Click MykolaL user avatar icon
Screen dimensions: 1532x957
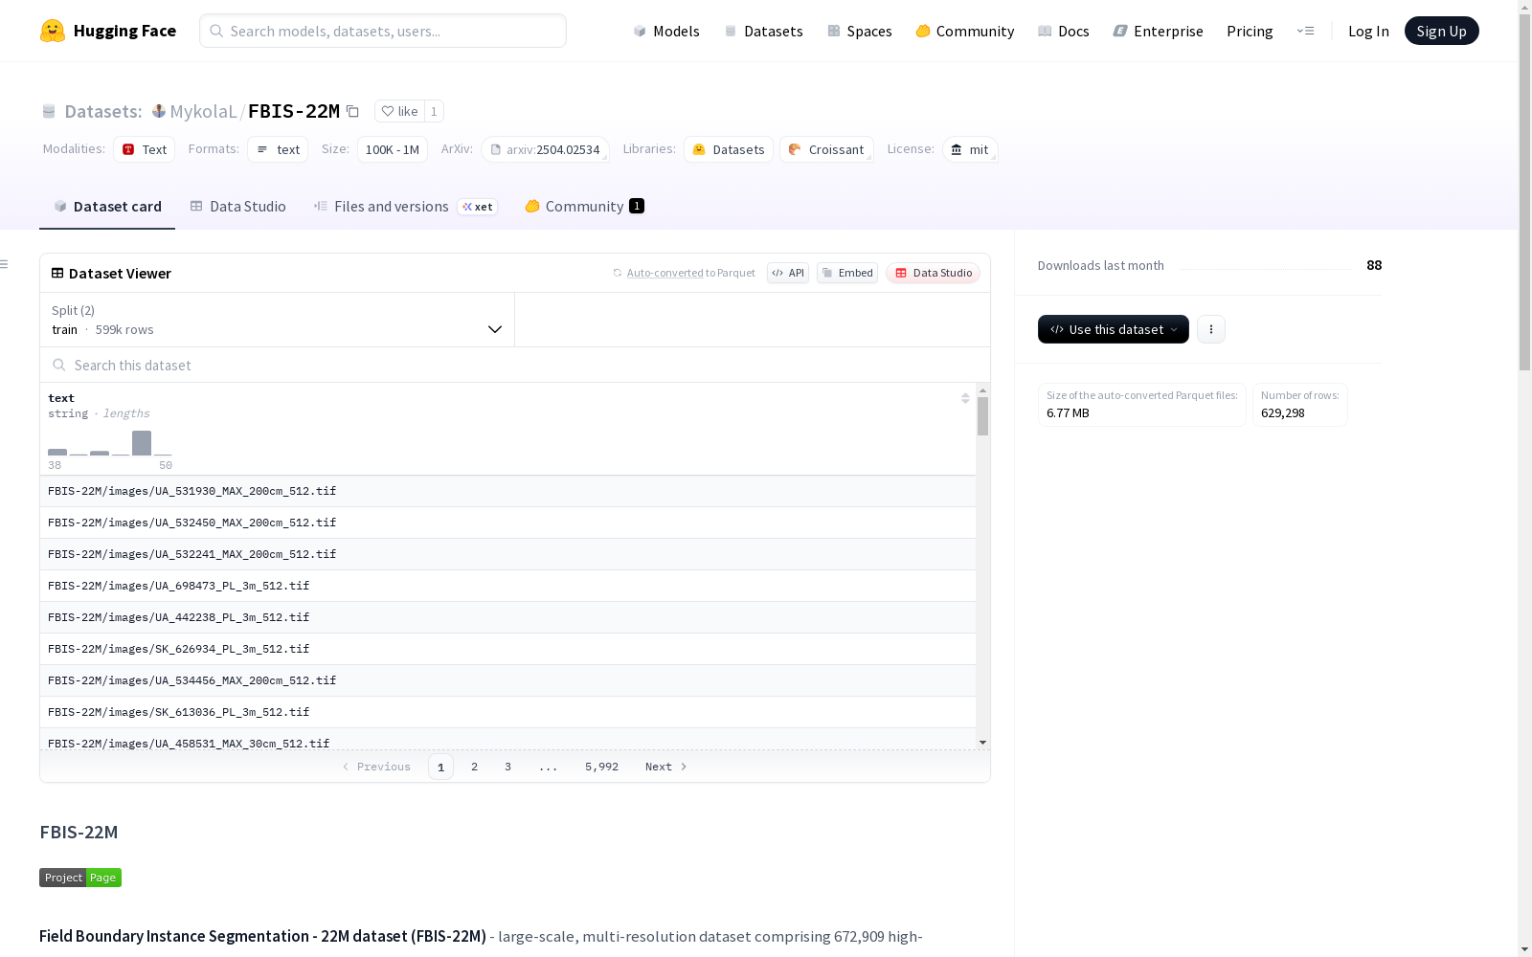tap(159, 111)
